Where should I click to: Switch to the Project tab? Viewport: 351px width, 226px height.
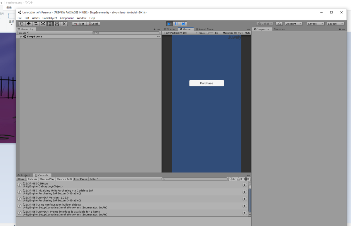click(x=24, y=175)
